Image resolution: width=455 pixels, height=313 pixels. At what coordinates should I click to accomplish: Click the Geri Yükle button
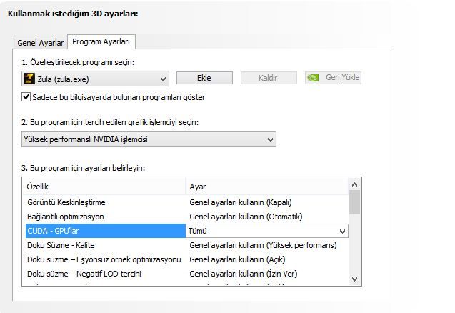(334, 78)
